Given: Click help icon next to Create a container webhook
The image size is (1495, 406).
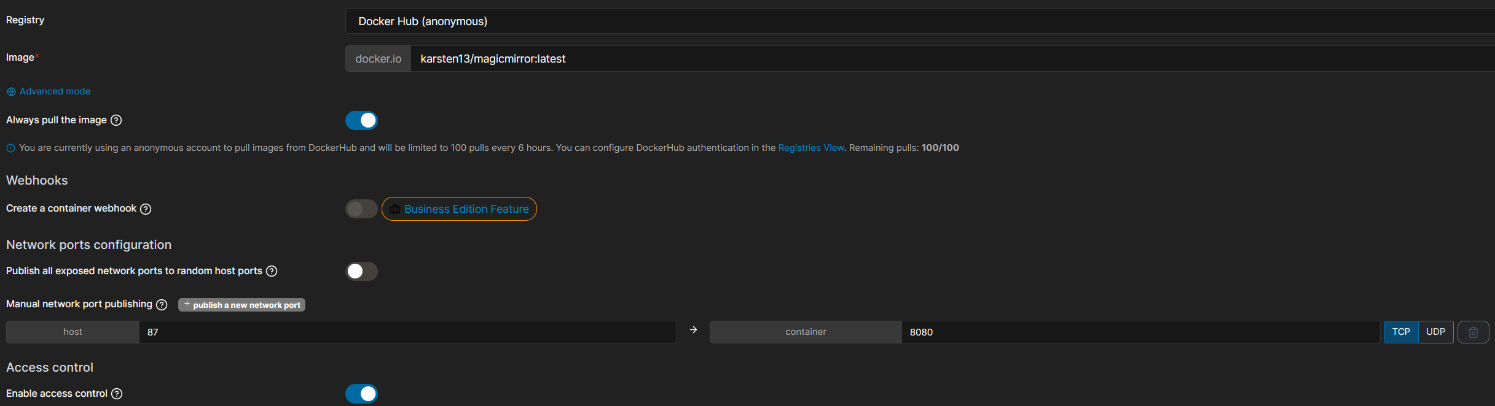Looking at the screenshot, I should (146, 209).
